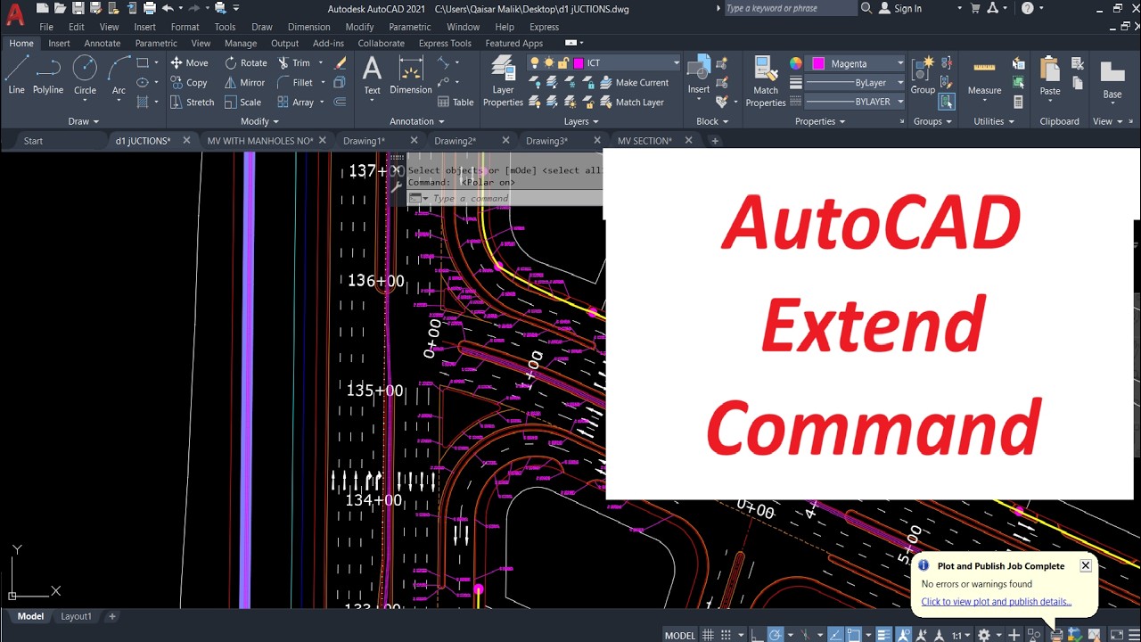Click the Scale tool
Viewport: 1141px width, 642px height.
[243, 102]
